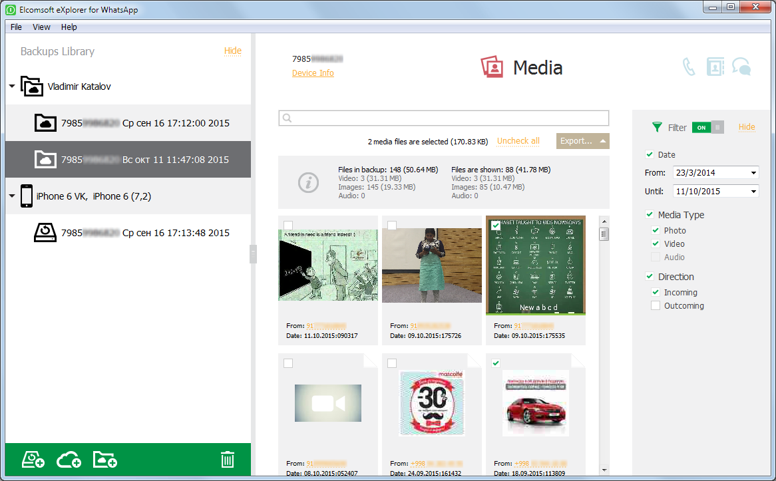Switch to the Messages view
Screen dimensions: 776x481
tap(741, 67)
